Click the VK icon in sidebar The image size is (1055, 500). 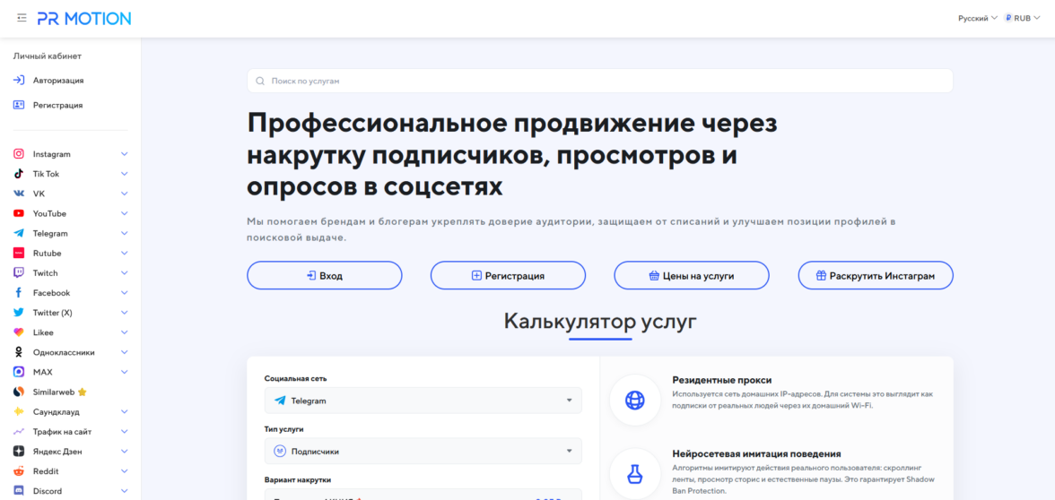[x=19, y=194]
